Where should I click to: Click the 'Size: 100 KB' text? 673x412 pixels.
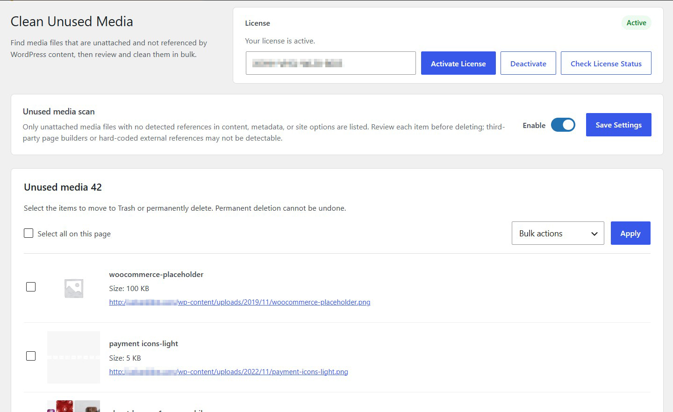[129, 289]
